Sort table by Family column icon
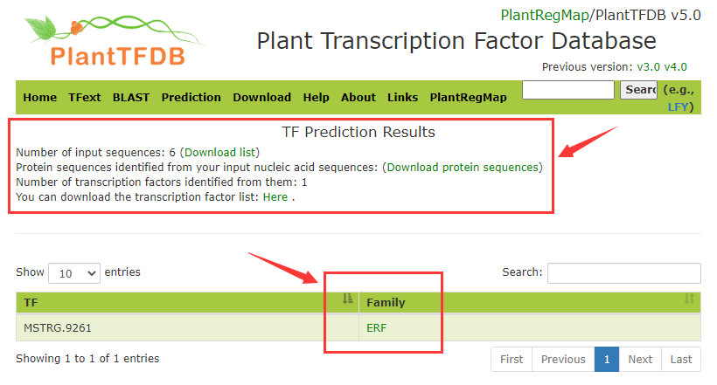Viewport: 717px width, 385px height. coord(689,299)
